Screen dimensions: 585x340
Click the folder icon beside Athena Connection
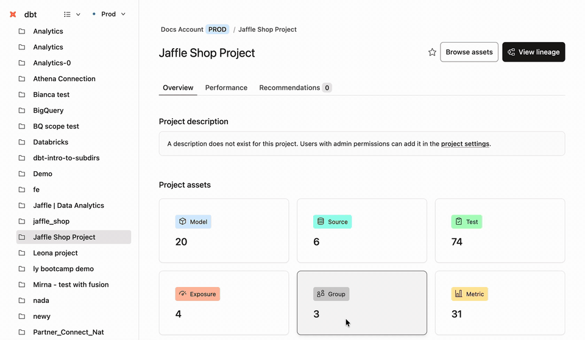(22, 79)
